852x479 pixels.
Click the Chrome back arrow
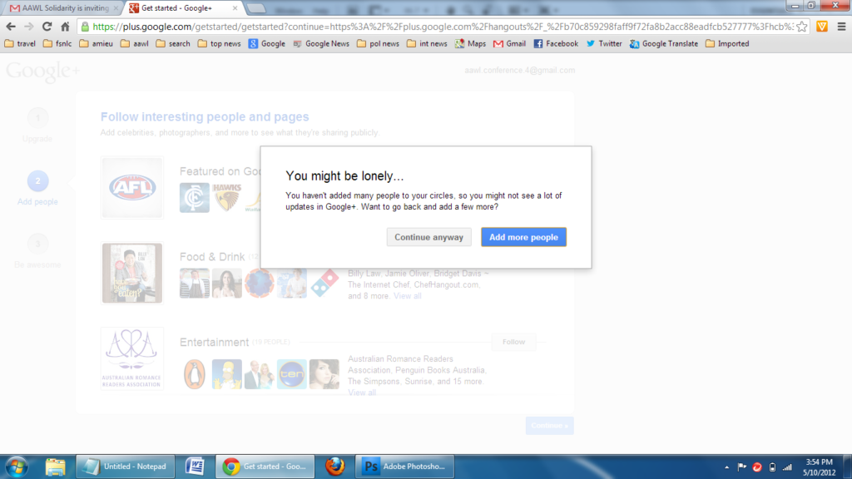11,27
